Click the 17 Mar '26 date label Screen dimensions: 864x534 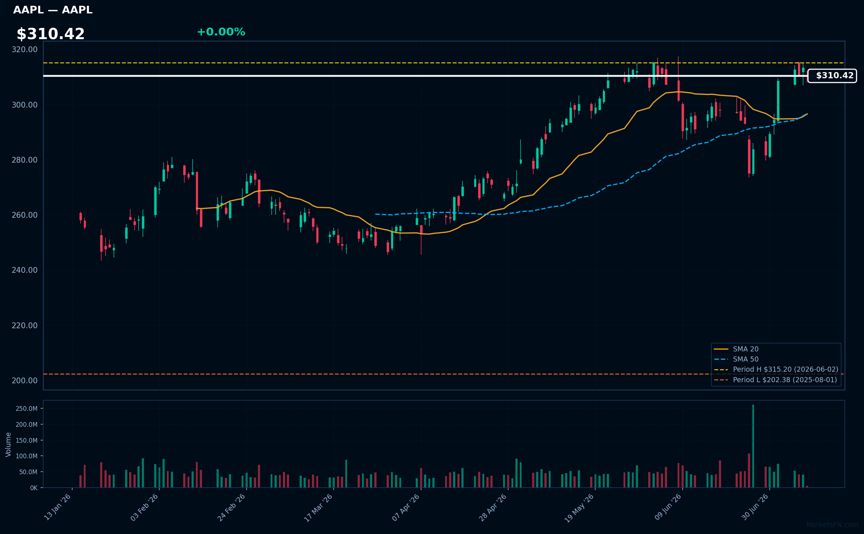click(318, 508)
